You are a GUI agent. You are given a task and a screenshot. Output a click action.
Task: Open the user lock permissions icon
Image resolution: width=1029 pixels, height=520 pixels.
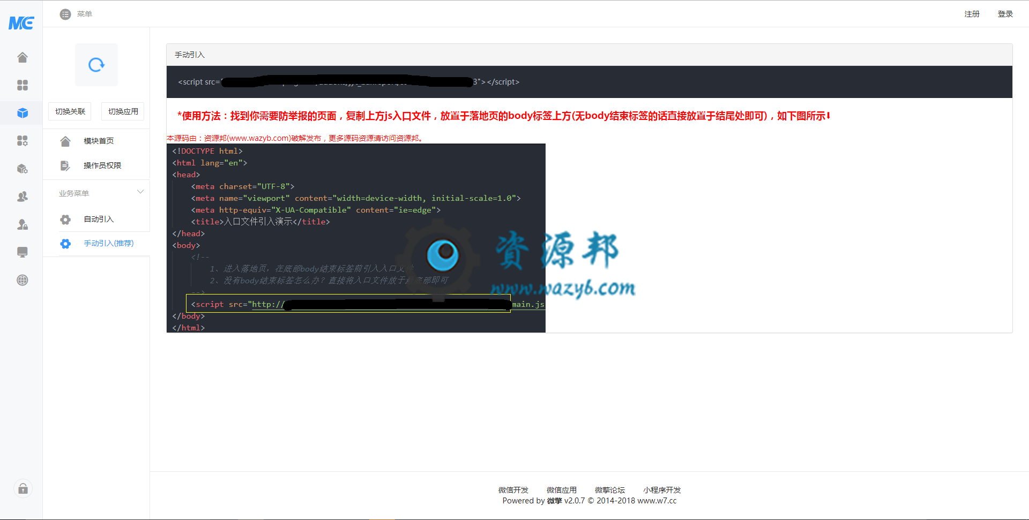click(x=22, y=224)
